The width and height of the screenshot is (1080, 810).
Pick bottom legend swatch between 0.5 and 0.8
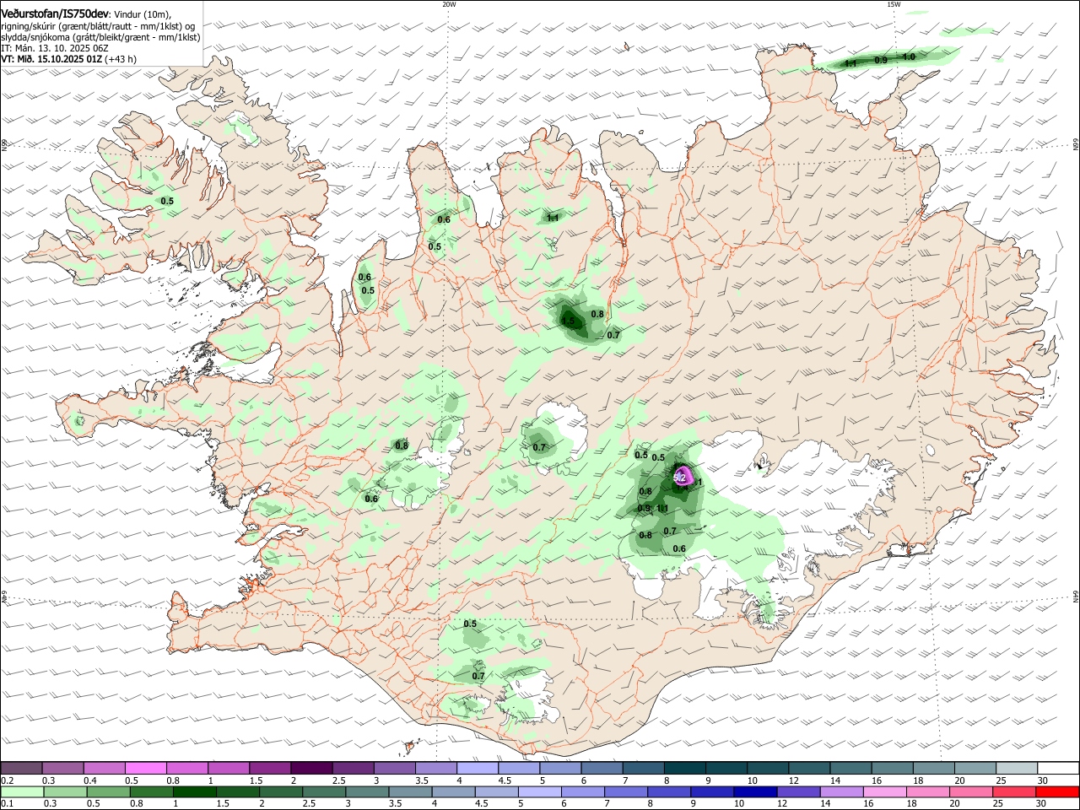107,791
